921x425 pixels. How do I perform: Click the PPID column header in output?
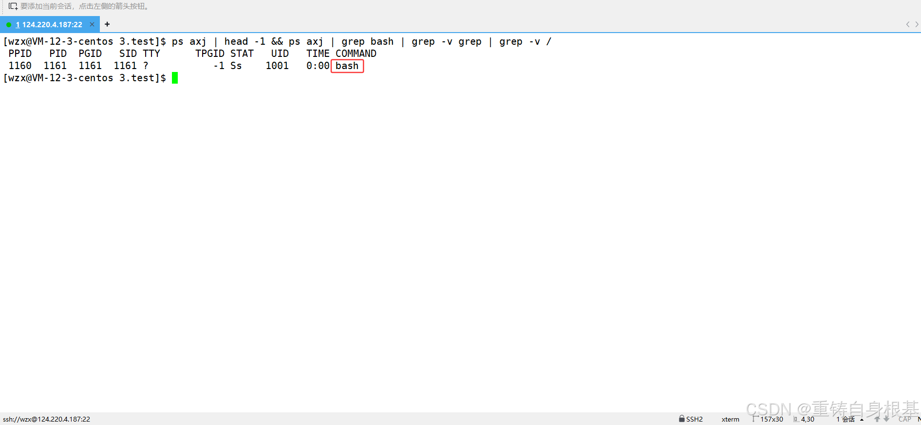20,53
